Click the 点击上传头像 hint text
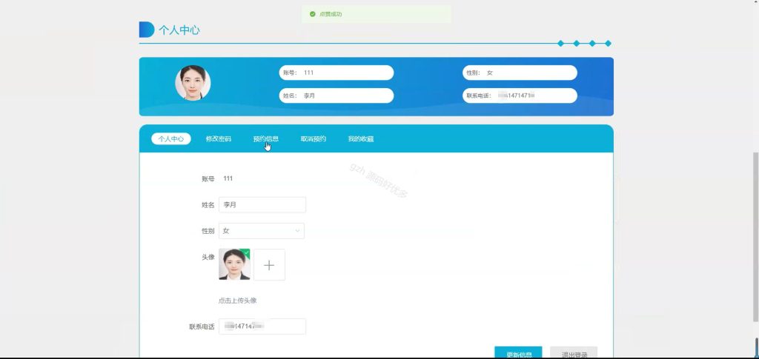This screenshot has height=359, width=759. (x=237, y=301)
